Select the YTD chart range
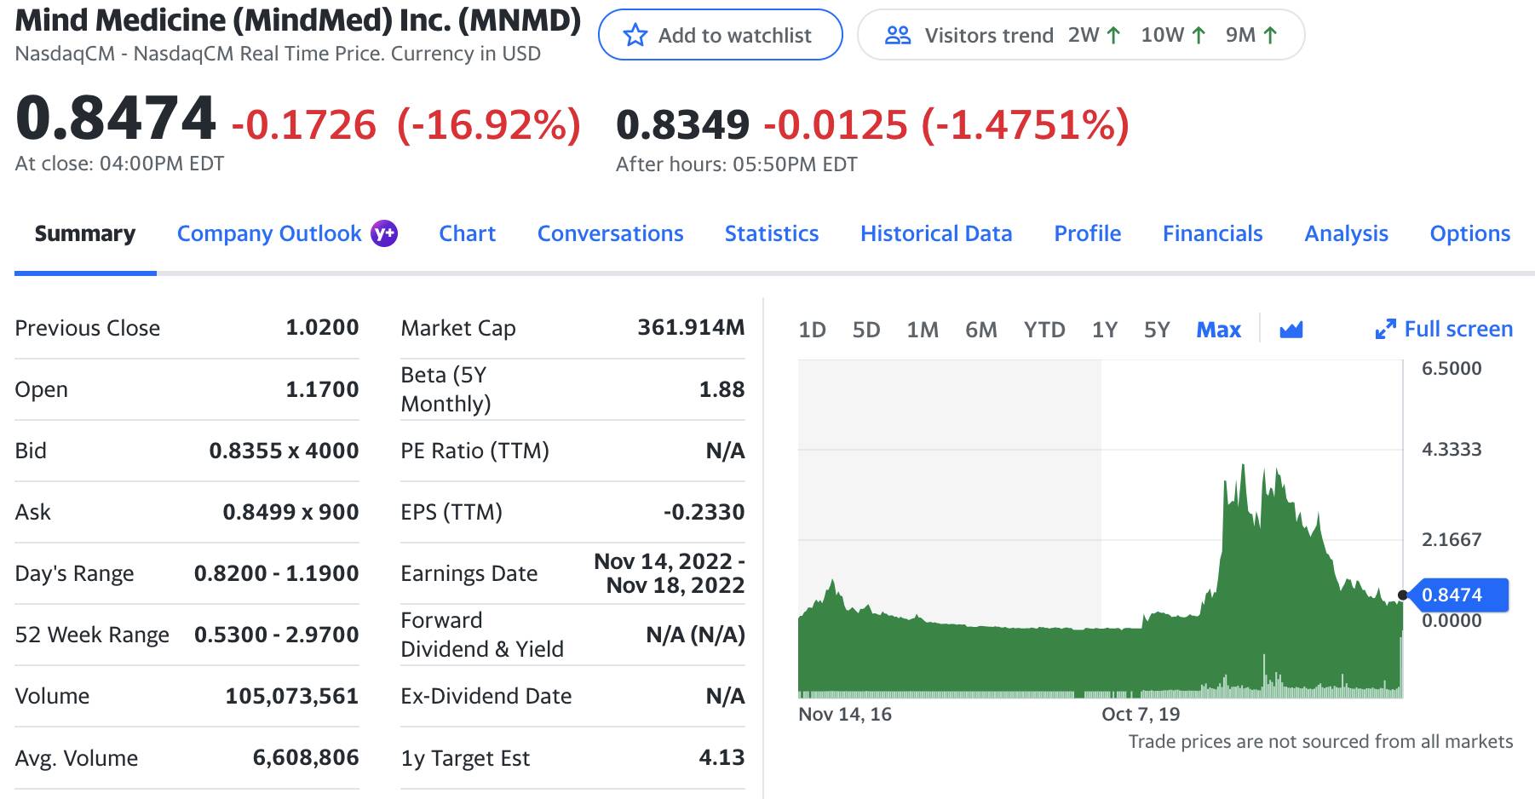Screen dimensions: 1535x799 coord(1044,330)
